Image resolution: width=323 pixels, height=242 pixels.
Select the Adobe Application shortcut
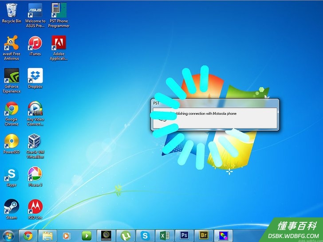[59, 48]
